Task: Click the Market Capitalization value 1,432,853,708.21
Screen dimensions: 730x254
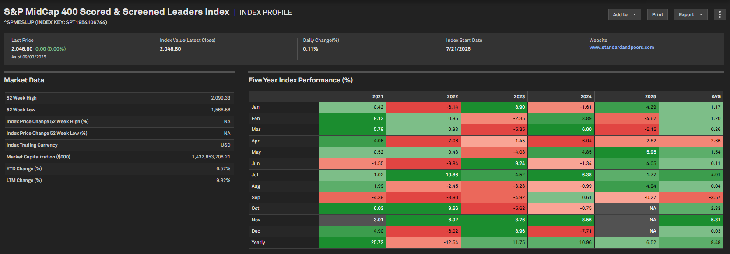Action: (211, 157)
